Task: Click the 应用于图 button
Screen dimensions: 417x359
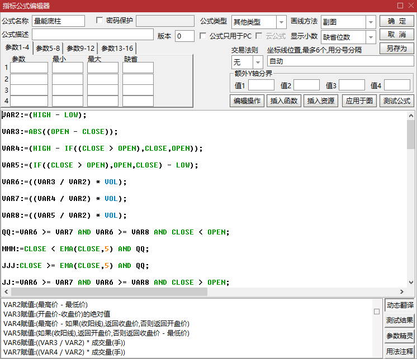Action: tap(359, 101)
